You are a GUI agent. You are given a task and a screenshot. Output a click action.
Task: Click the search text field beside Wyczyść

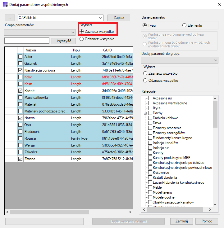point(27,41)
